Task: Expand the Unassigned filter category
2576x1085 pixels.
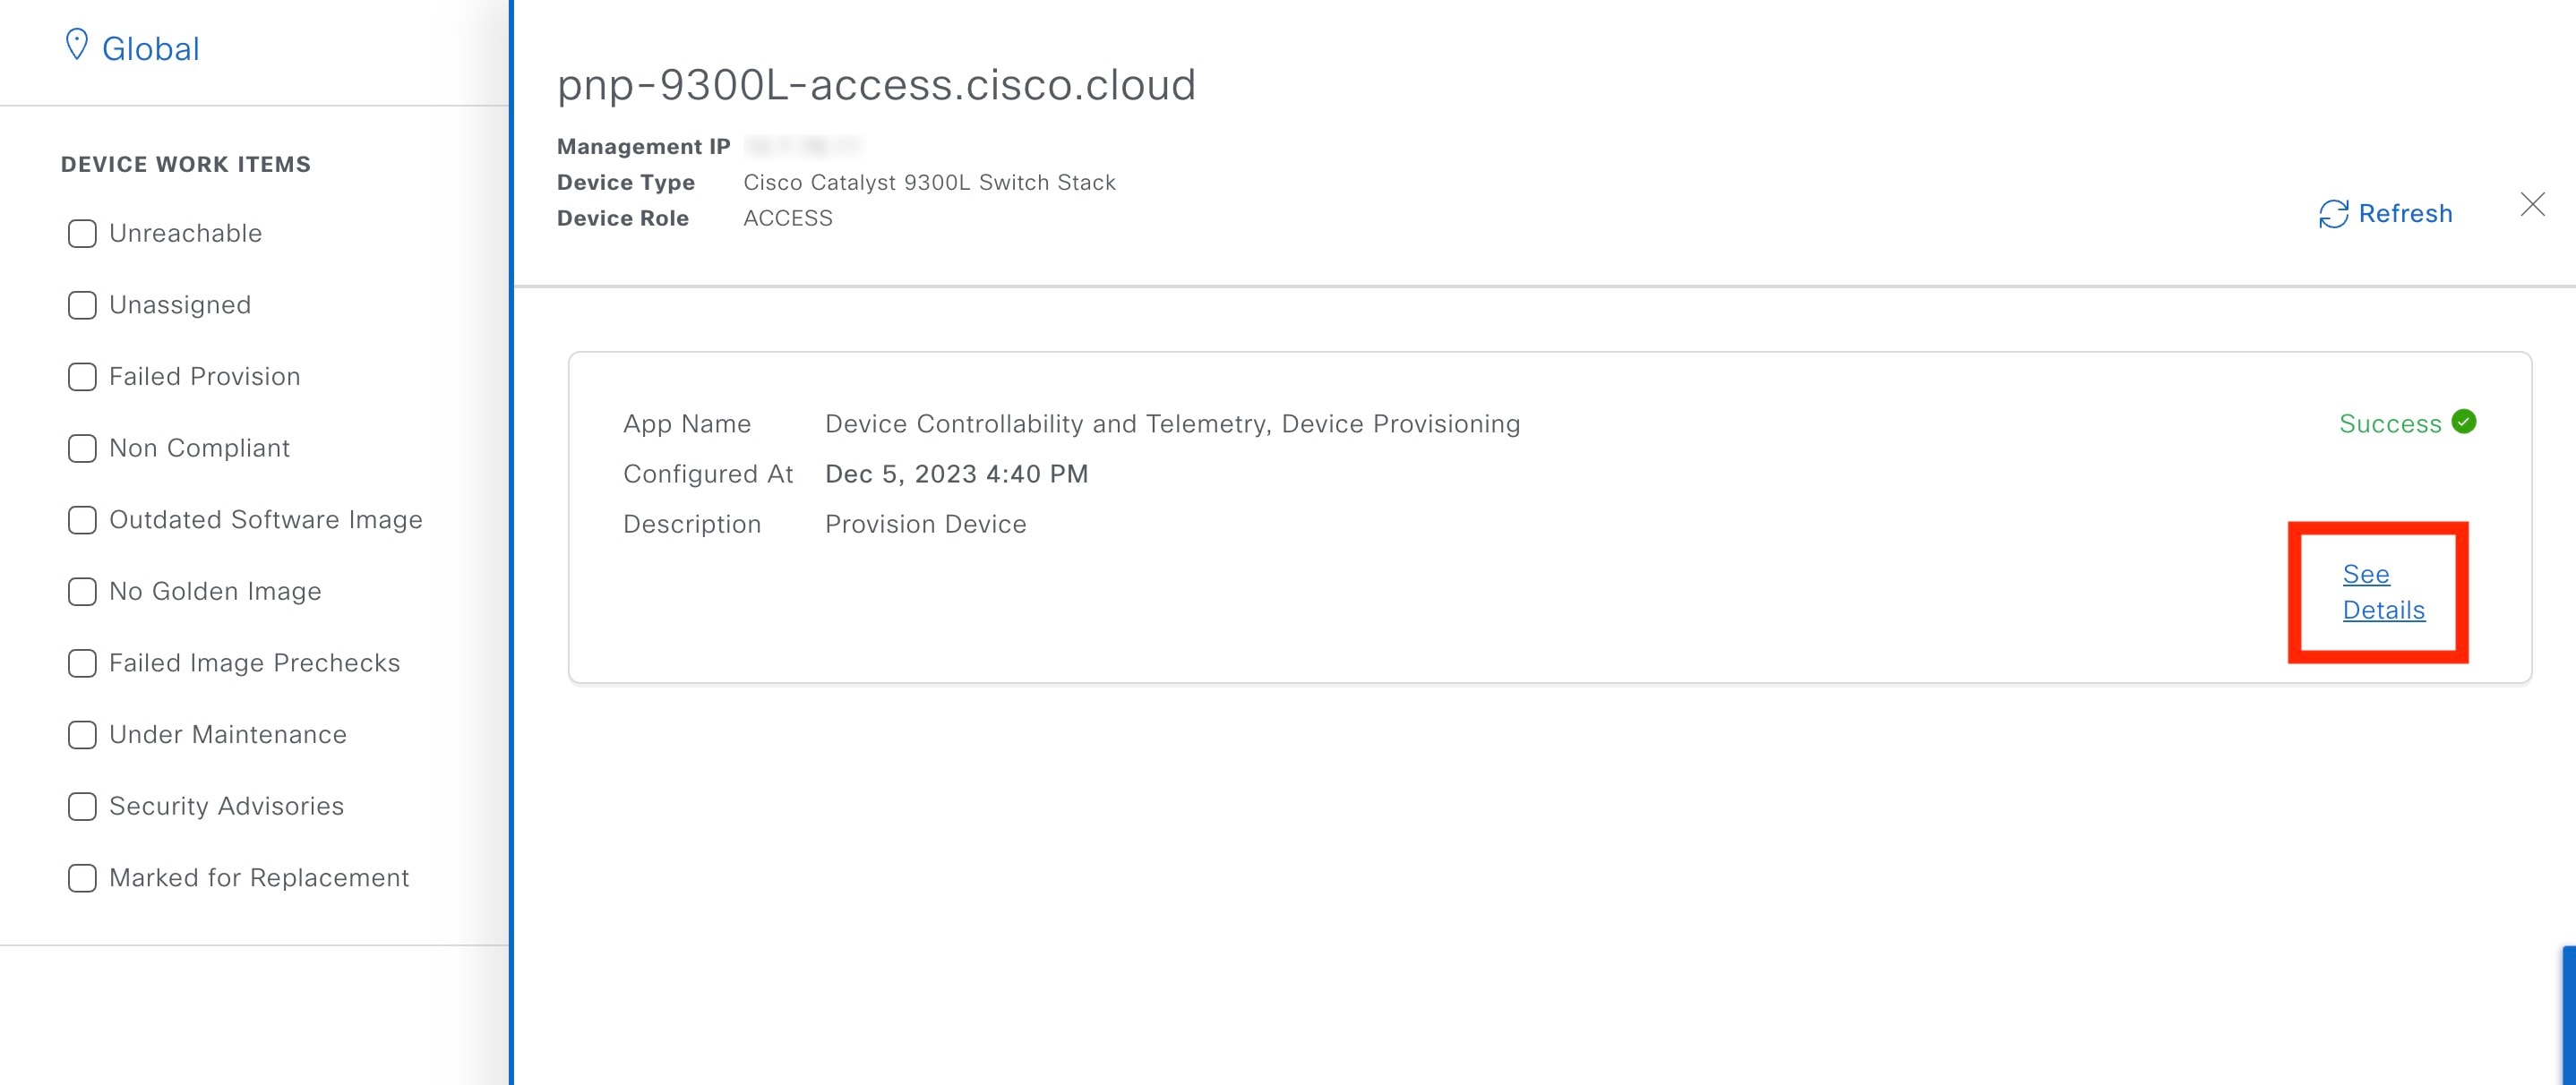Action: click(179, 302)
